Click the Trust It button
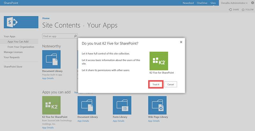Viewport: 255px width, 131px height. (x=156, y=84)
